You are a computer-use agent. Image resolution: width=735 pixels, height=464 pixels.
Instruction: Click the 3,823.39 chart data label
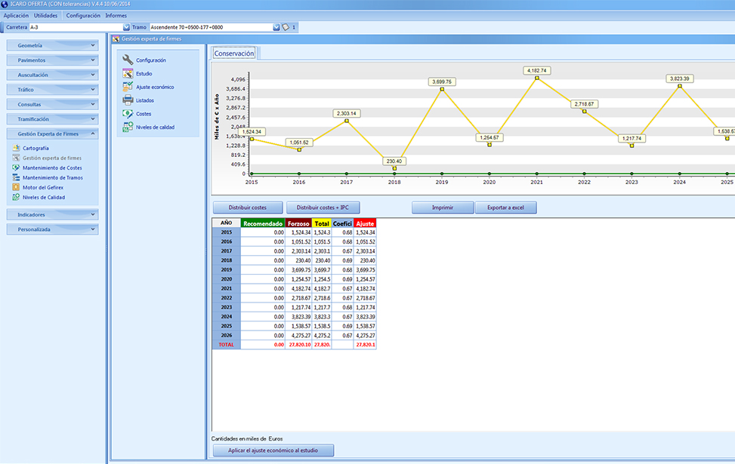(680, 78)
